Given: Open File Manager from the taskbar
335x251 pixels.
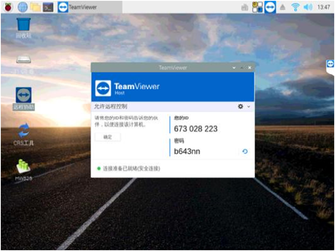Looking at the screenshot, I should tap(35, 7).
